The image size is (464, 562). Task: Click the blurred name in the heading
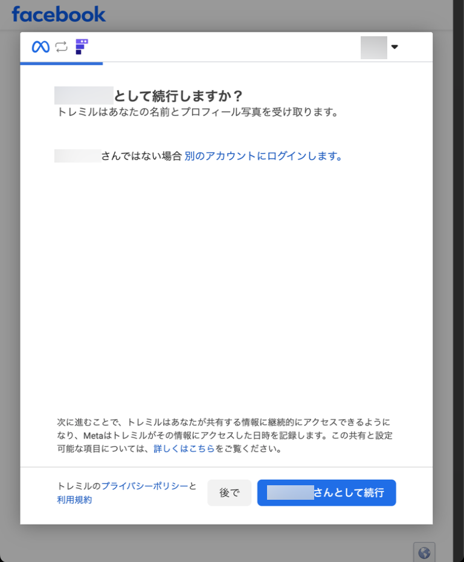click(83, 96)
